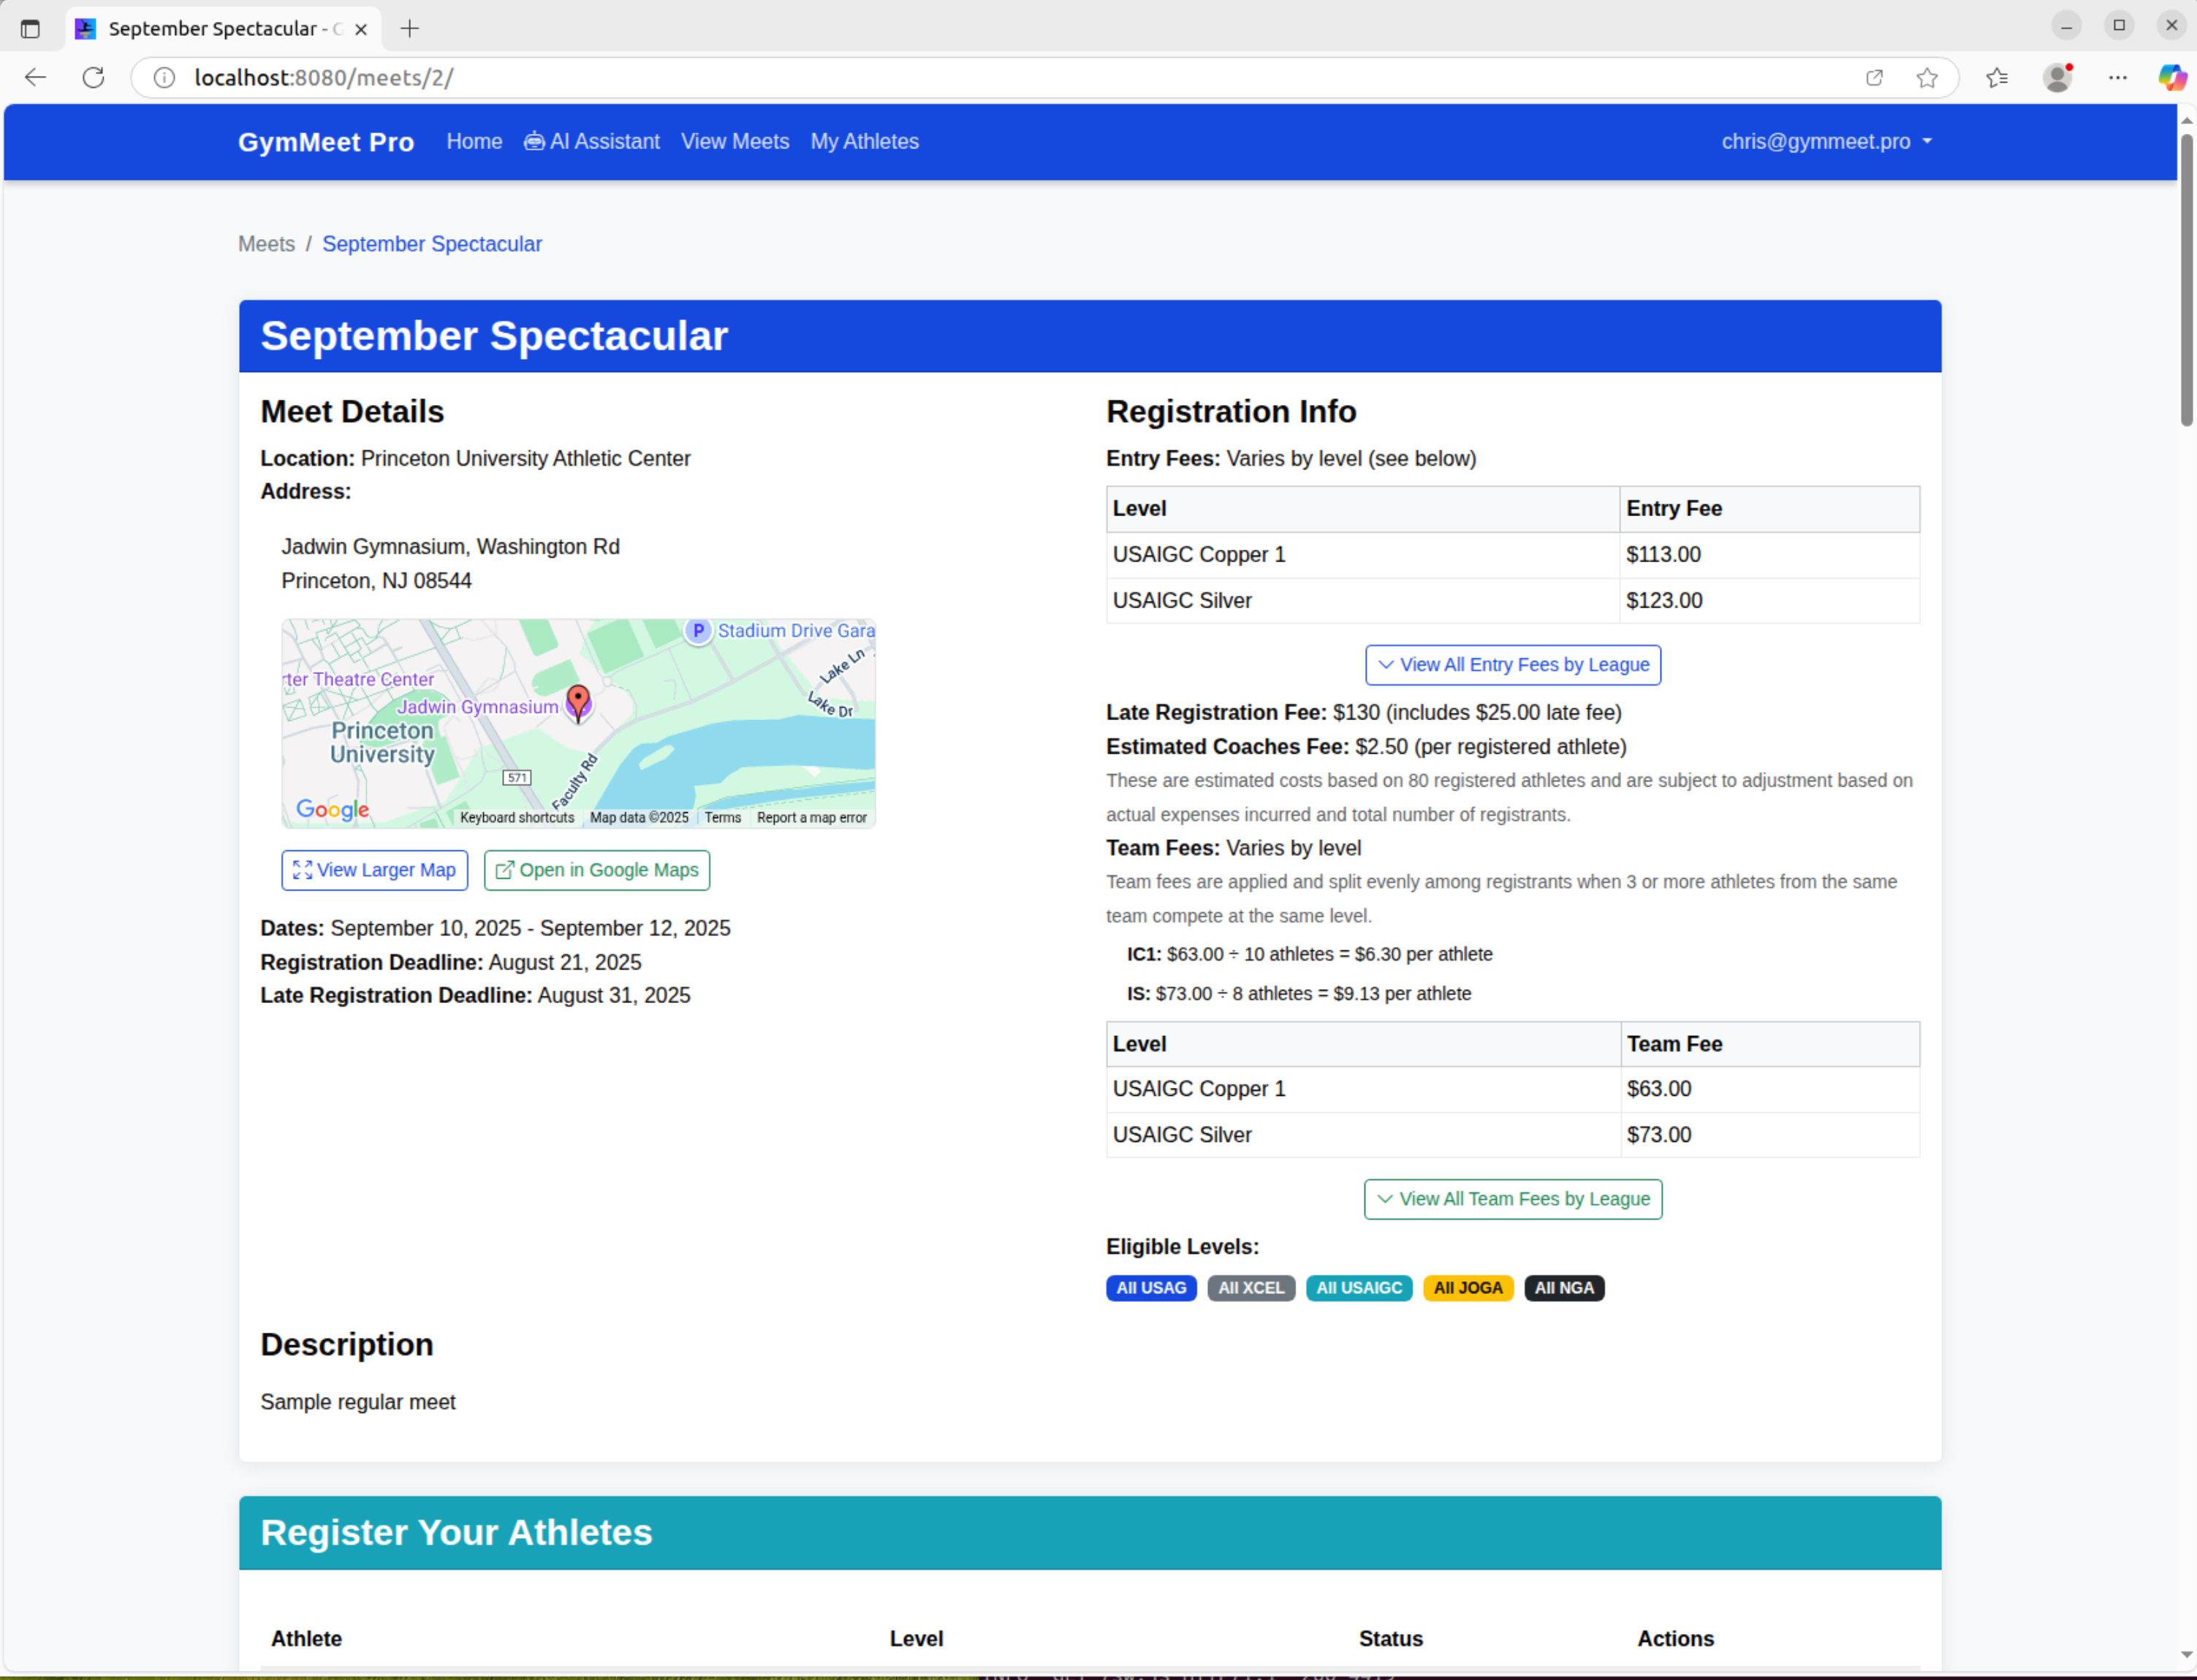The image size is (2197, 1680).
Task: Click Princeton, NJ 08544 address line
Action: click(x=376, y=581)
